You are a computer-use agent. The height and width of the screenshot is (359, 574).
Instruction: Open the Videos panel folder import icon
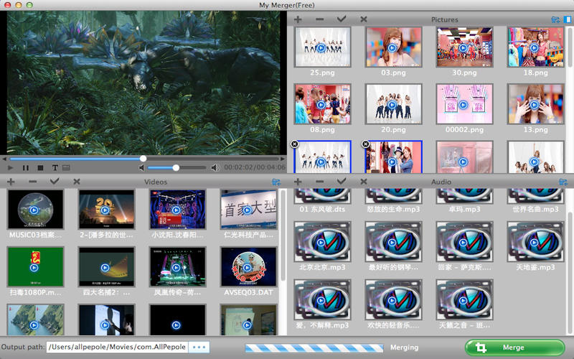click(276, 182)
